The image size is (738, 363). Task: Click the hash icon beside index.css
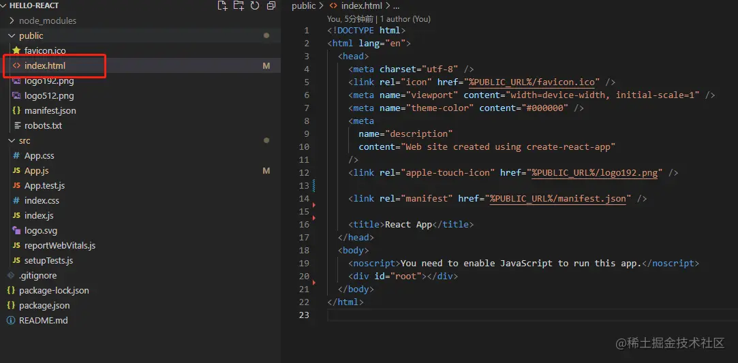point(16,200)
